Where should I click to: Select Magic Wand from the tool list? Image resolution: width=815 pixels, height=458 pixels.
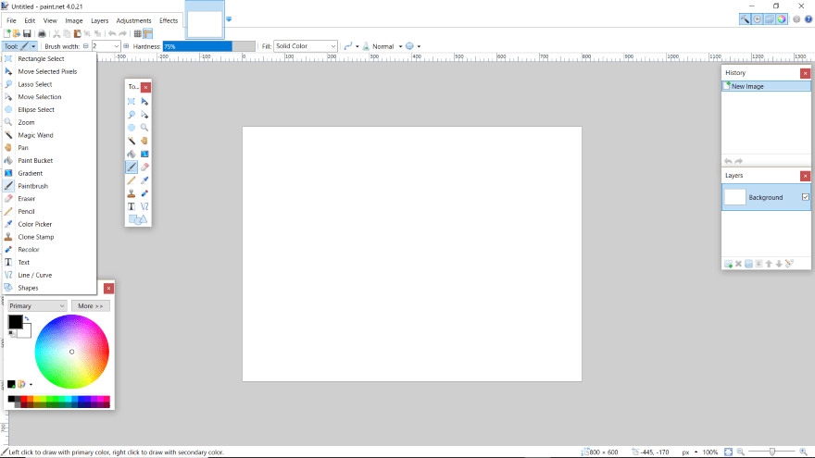point(35,135)
